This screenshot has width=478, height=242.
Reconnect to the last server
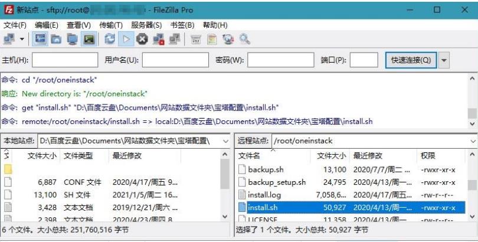coord(174,40)
